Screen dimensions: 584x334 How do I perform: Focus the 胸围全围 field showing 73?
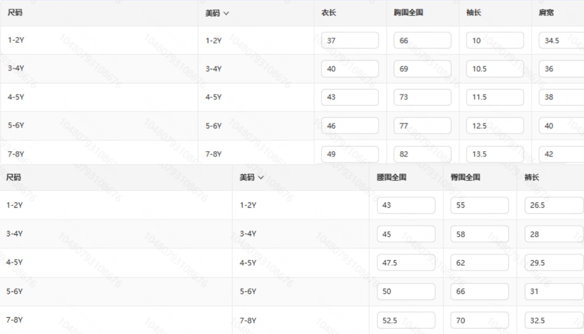[x=423, y=98]
